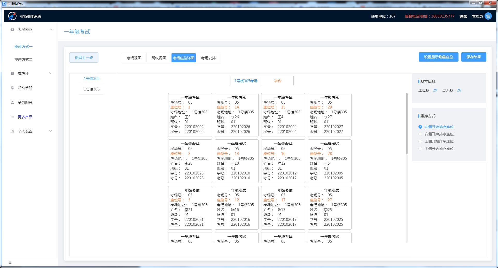Click seat card 28 for 王5
This screenshot has height=268, width=498.
click(330, 161)
